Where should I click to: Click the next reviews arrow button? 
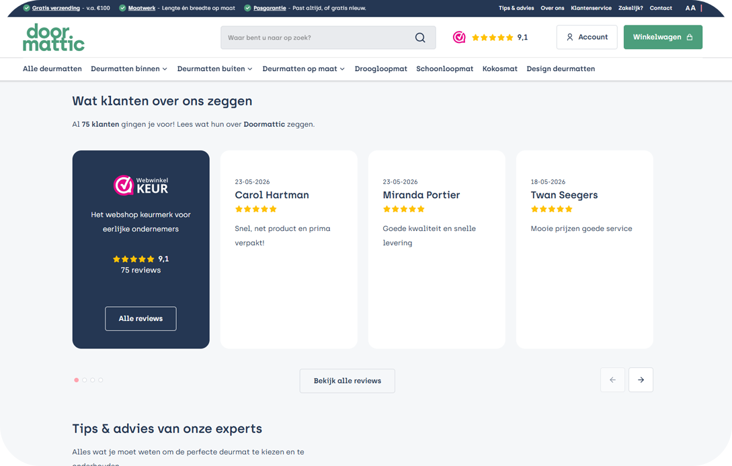pyautogui.click(x=641, y=379)
